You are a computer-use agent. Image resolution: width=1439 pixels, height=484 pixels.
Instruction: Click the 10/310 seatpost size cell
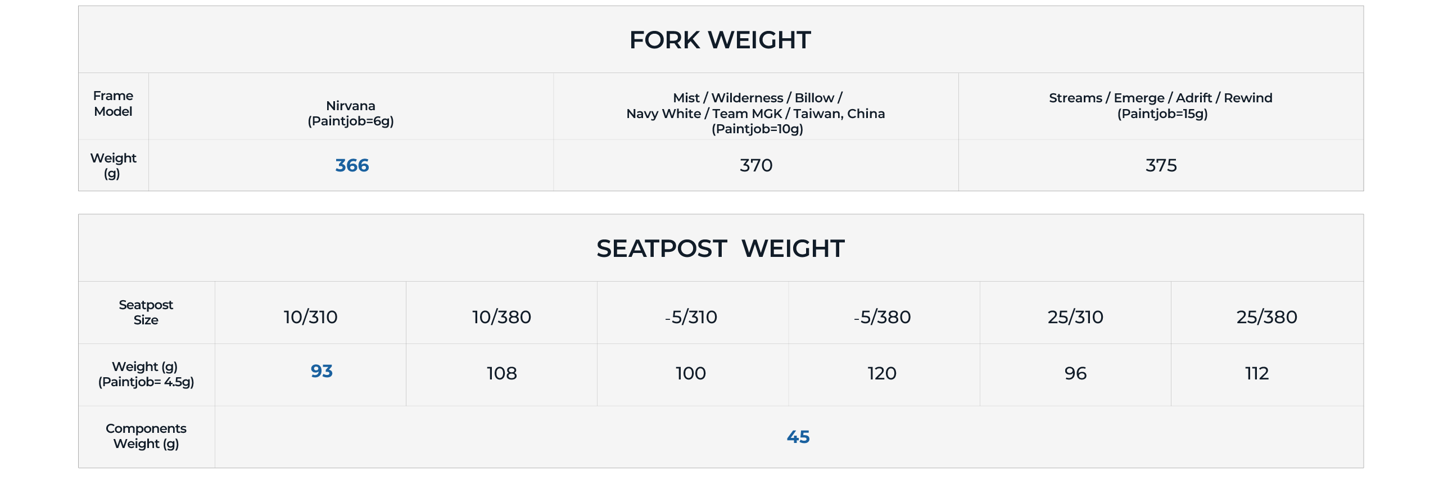point(310,317)
